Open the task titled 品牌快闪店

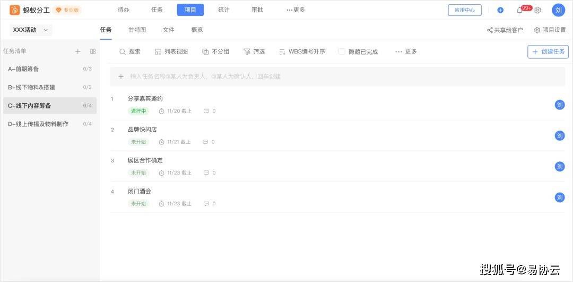pyautogui.click(x=142, y=130)
